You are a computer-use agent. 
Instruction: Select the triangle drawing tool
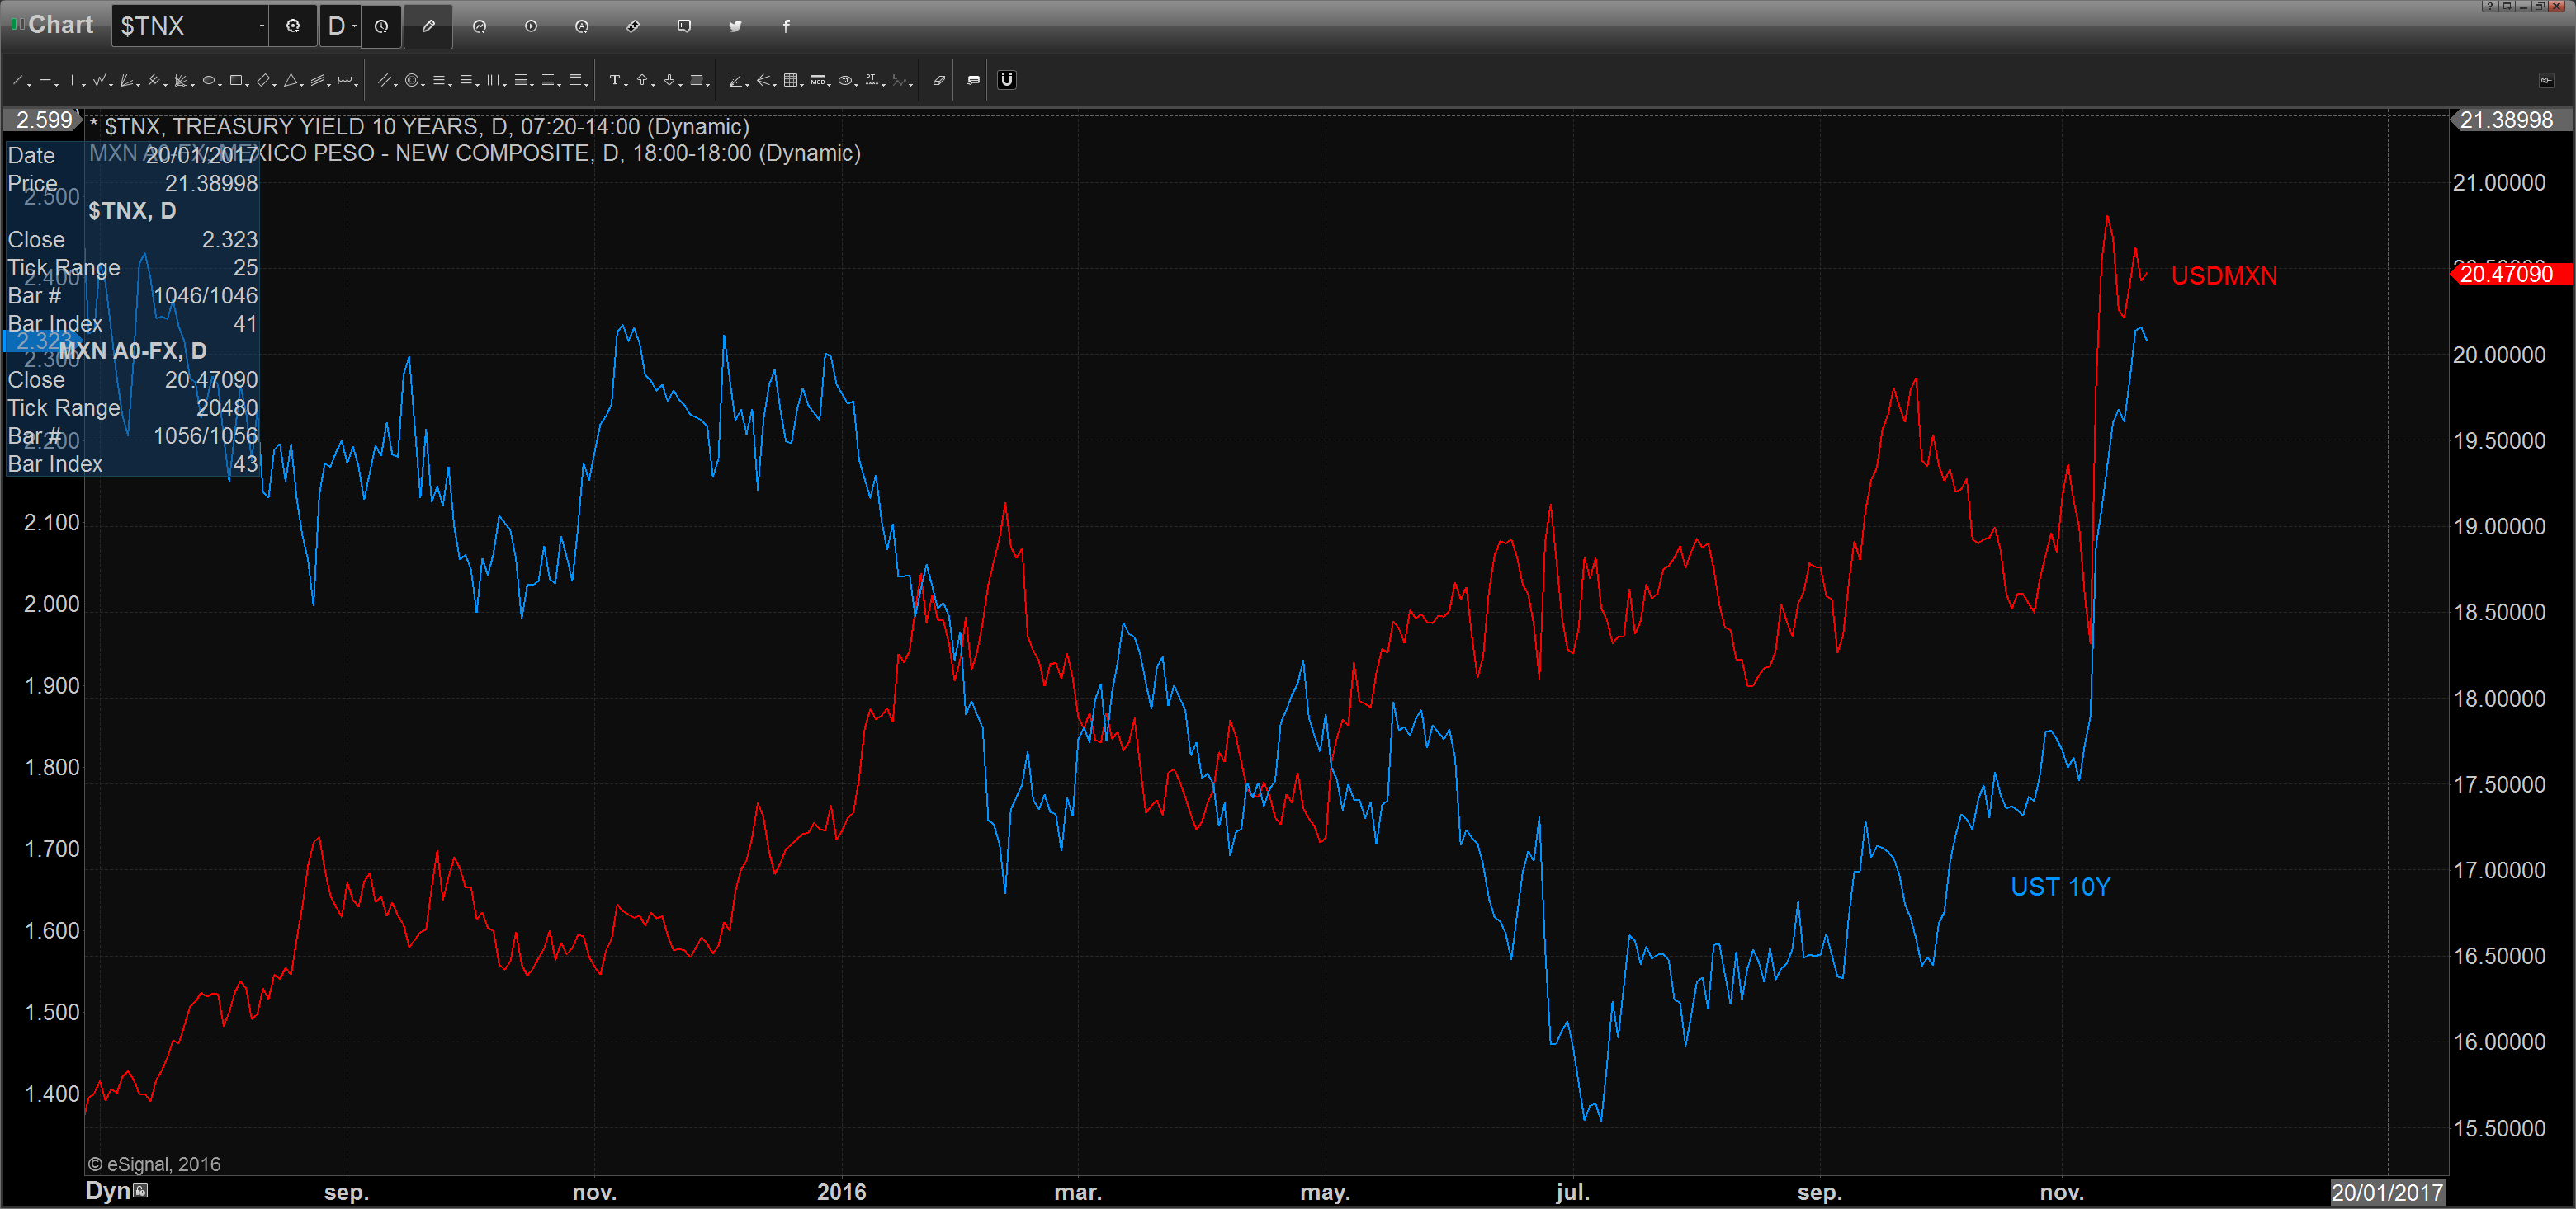[291, 80]
